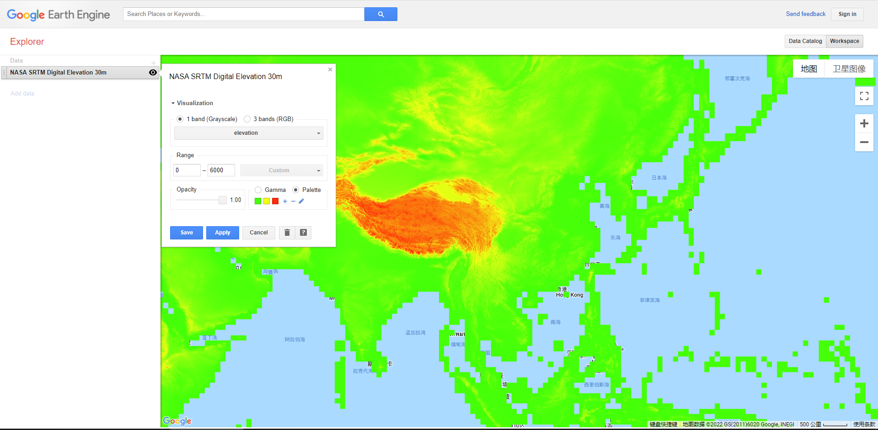Enter fullscreen with the map fullscreen icon

click(864, 96)
